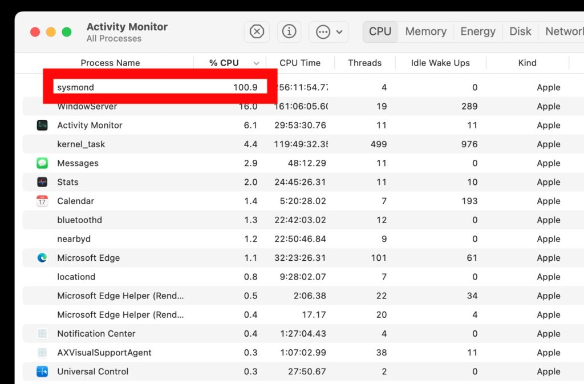Open process info with the (i) toolbar button
This screenshot has width=584, height=384.
289,32
